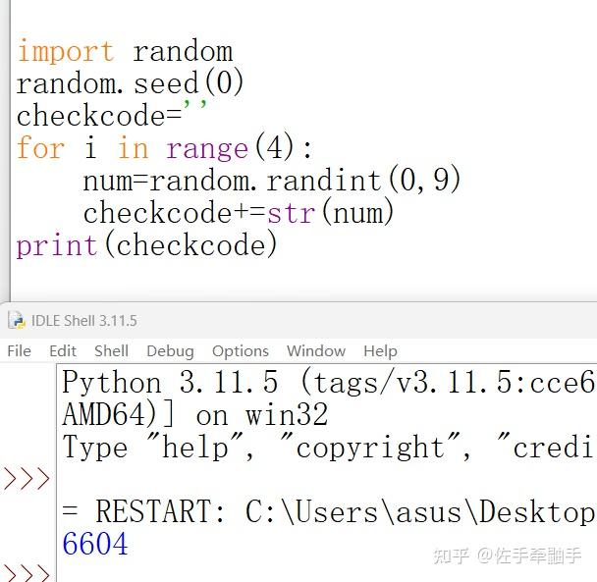Click the Python icon in IDLE Shell title bar
The width and height of the screenshot is (597, 582).
(17, 320)
